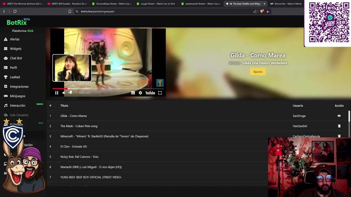The width and height of the screenshot is (351, 197).
Task: Open the Brave Rewards triangle icon
Action: 268,11
